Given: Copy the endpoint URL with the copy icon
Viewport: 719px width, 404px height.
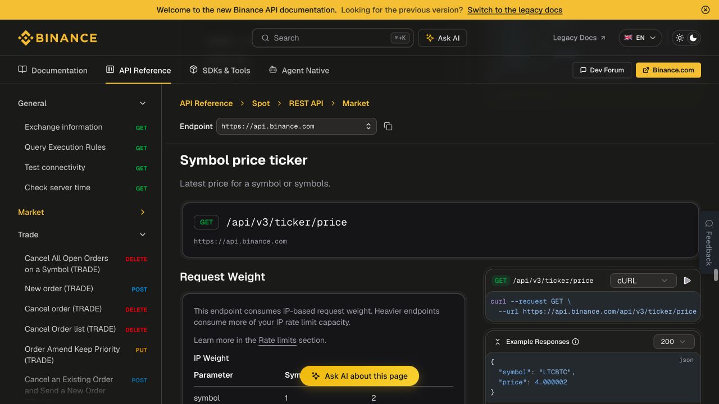Looking at the screenshot, I should point(388,126).
